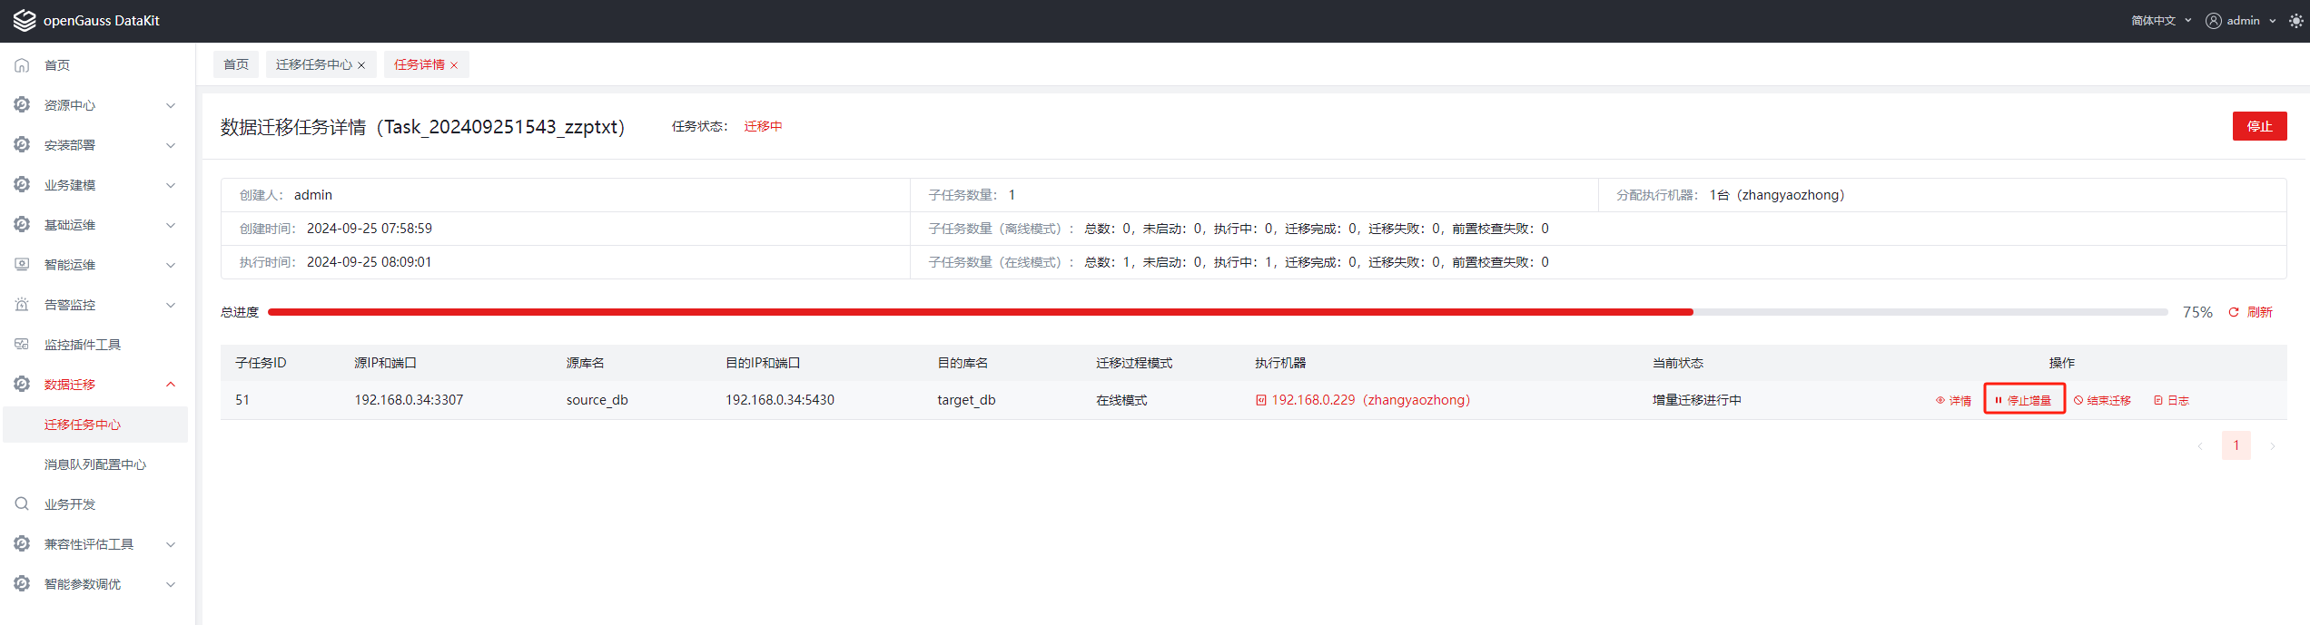
Task: Pause incremental migration with 停止增量
Action: point(2024,400)
